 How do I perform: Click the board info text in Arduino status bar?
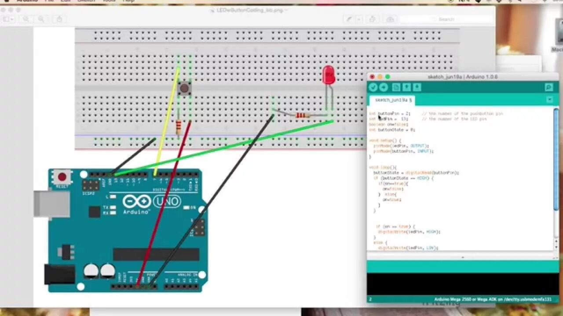(493, 299)
